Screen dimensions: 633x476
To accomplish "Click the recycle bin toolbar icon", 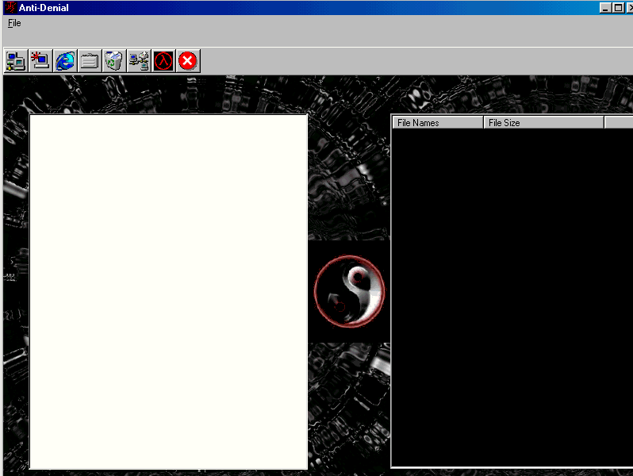I will pyautogui.click(x=114, y=61).
